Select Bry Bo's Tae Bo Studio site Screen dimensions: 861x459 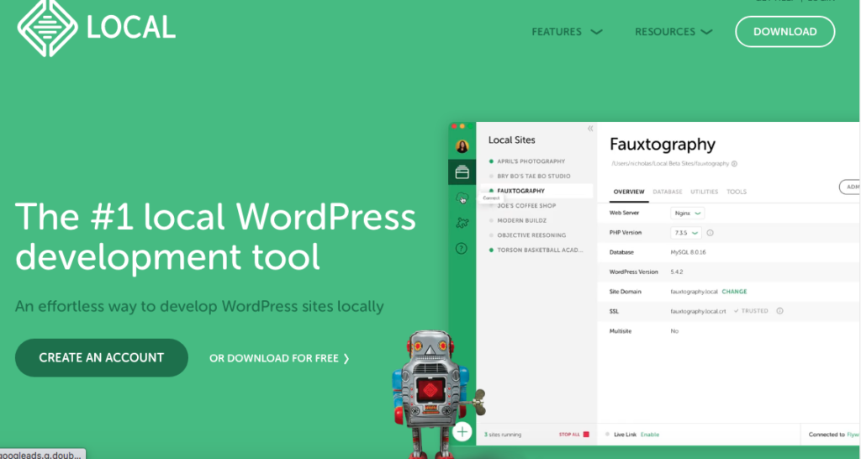[534, 177]
